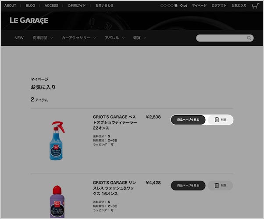View product page for リンスレス ウォッシュ&ワックス
This screenshot has height=219, width=264.
(x=188, y=186)
